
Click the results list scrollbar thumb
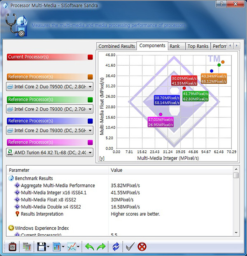(236, 175)
